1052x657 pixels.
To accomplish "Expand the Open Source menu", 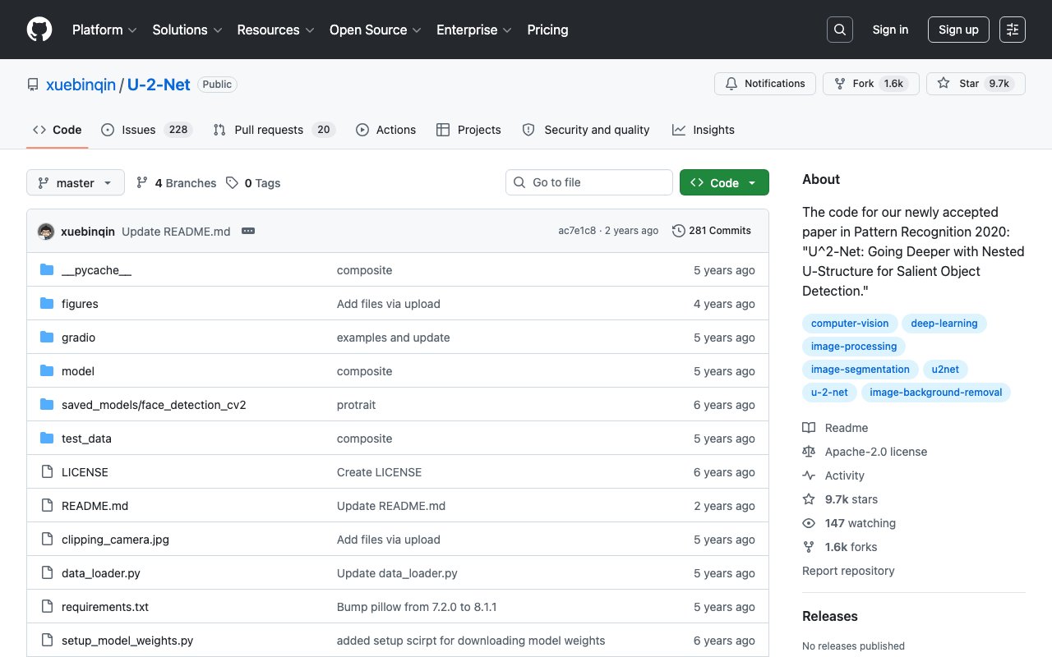I will (x=376, y=30).
